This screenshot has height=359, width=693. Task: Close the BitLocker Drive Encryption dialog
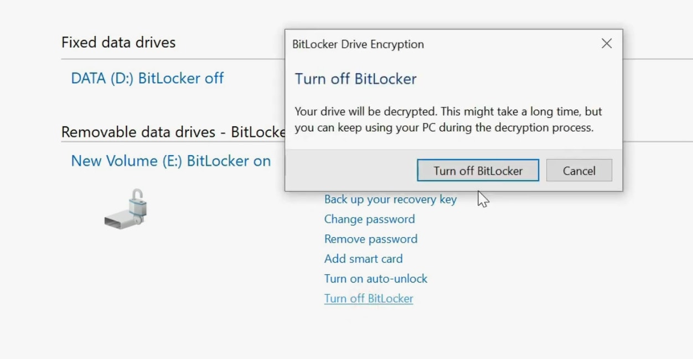(606, 43)
